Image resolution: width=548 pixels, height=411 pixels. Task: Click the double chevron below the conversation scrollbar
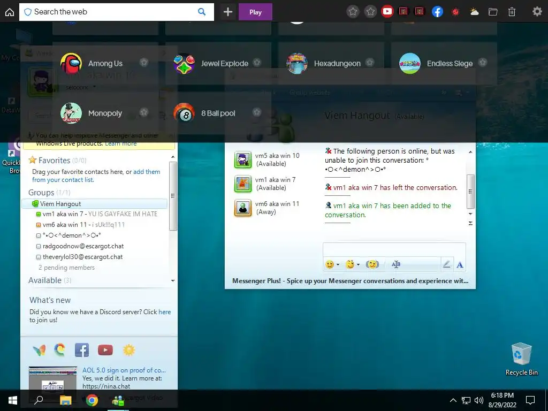click(470, 223)
